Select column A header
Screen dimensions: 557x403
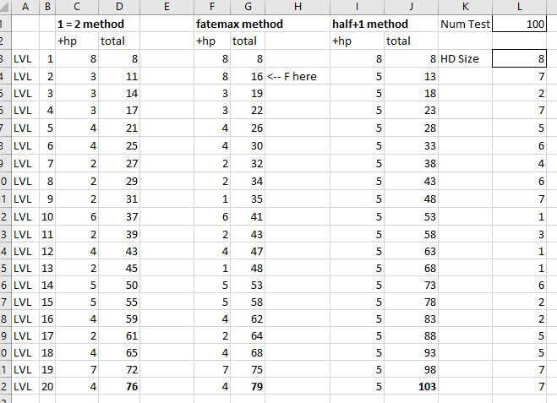coord(25,7)
